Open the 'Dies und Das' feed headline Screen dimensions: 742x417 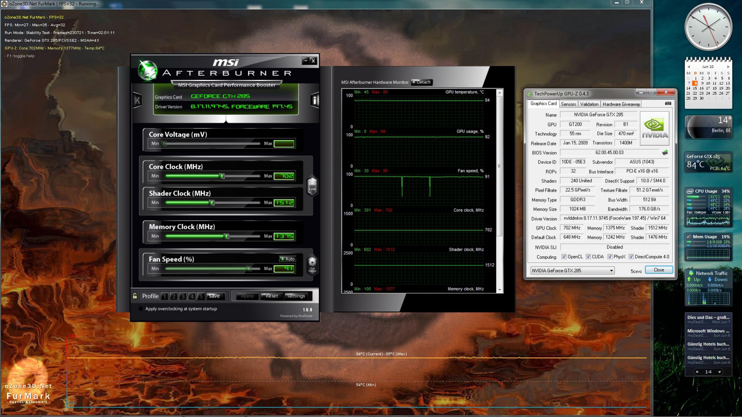(x=708, y=317)
